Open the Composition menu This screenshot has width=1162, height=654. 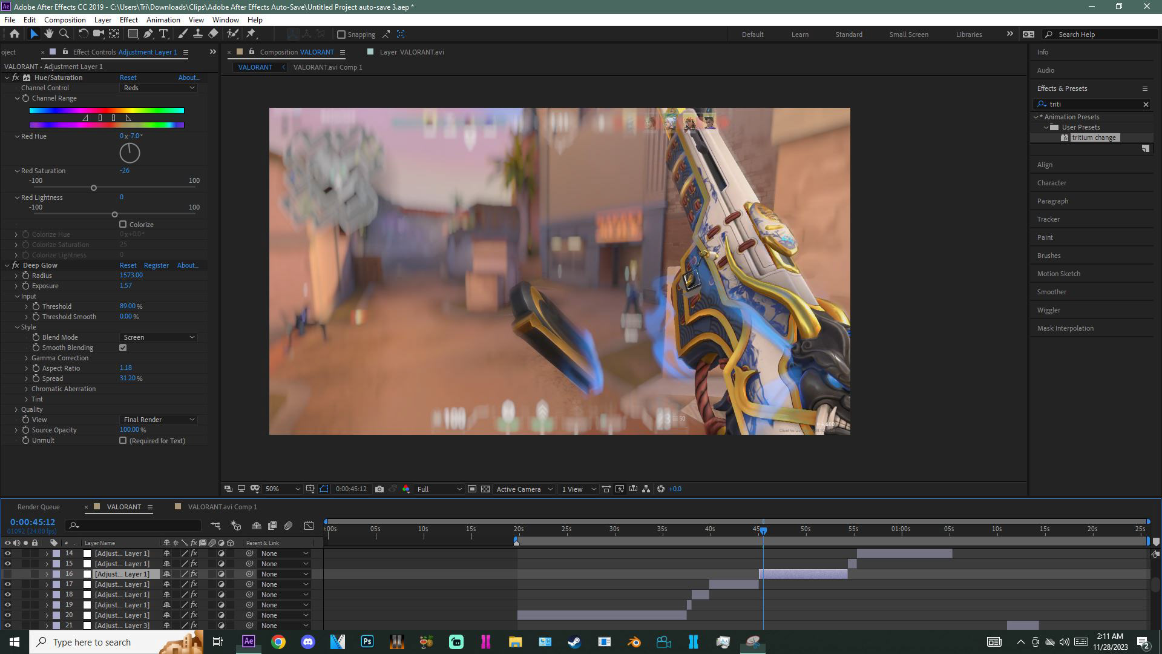click(x=65, y=20)
